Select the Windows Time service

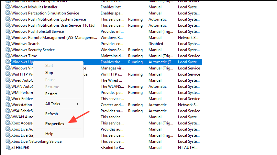tap(24, 56)
